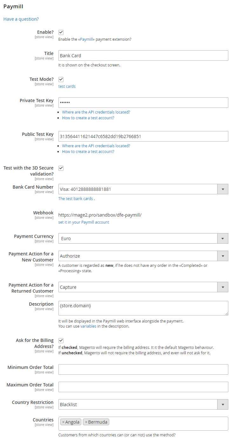Click 'set it in your Paymill account' link
Screen dimensions: 235x444
pyautogui.click(x=84, y=222)
